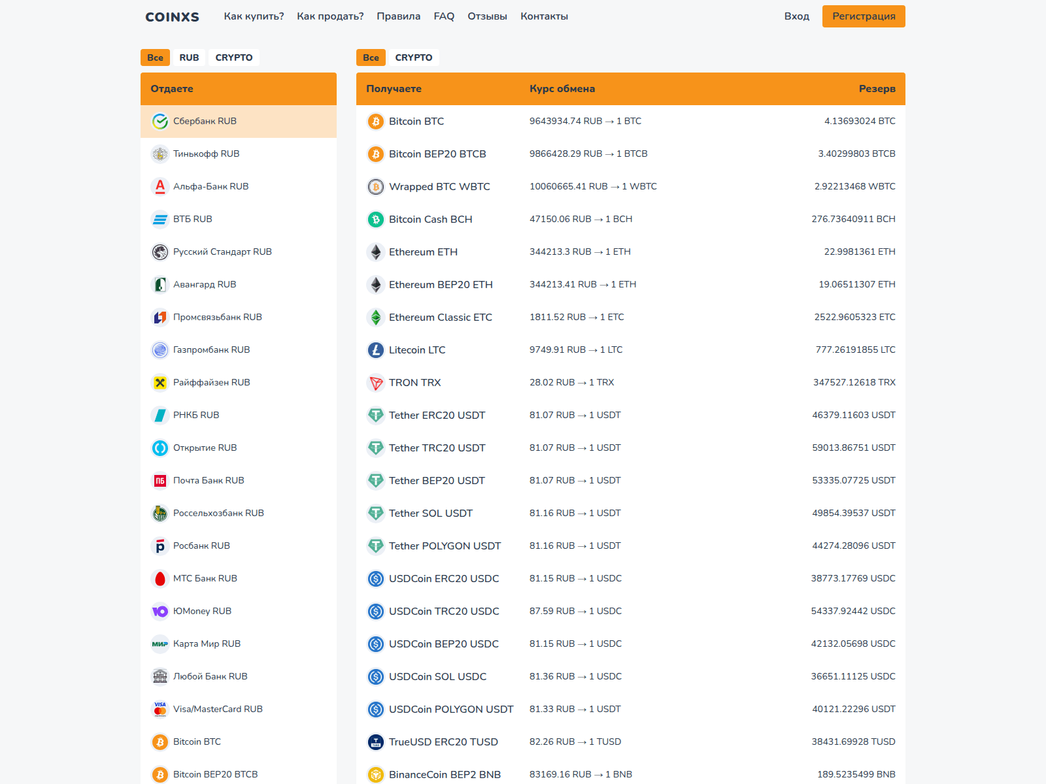Viewport: 1046px width, 784px height.
Task: Select the left 'Все' filter tab
Action: [155, 57]
